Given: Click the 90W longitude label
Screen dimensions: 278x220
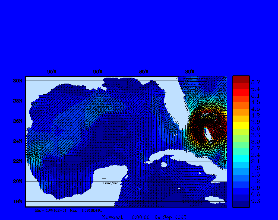Looking at the screenshot, I should pos(98,72).
